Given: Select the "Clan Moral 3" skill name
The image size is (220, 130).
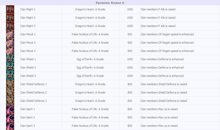Looking at the screenshot, I should (x=28, y=51).
